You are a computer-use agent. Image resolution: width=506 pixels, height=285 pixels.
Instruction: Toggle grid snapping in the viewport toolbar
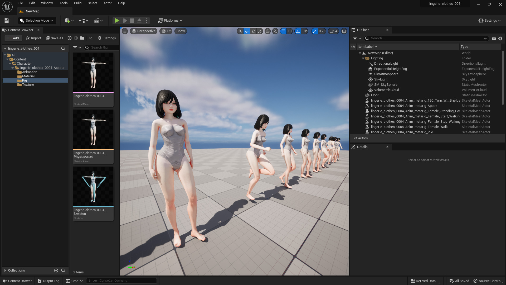[x=283, y=31]
